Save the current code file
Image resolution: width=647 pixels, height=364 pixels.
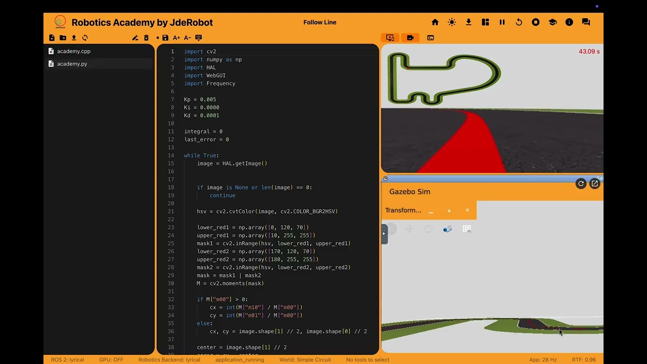[165, 38]
